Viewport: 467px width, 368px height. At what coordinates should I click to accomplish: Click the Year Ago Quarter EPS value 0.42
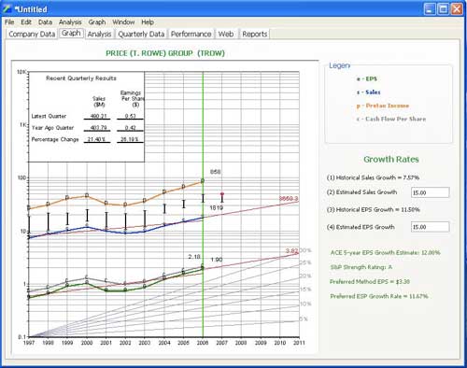point(130,128)
